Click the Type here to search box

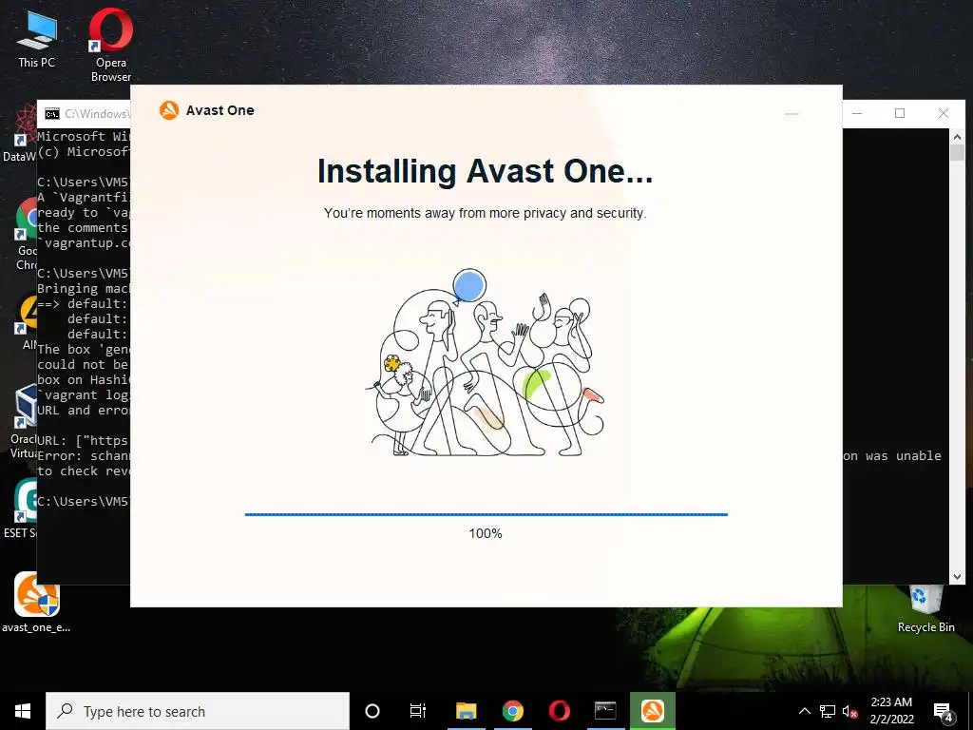[198, 711]
